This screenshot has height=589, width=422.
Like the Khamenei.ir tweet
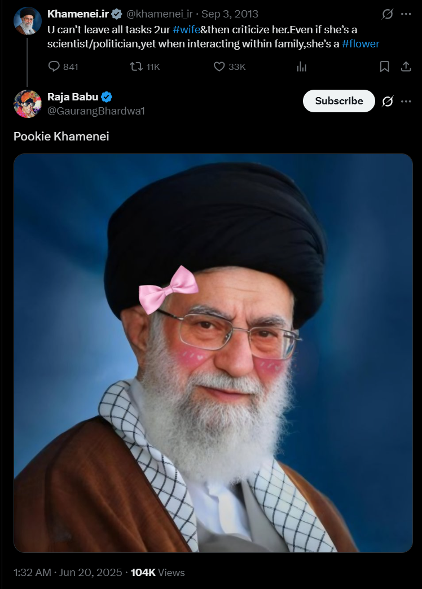point(229,67)
